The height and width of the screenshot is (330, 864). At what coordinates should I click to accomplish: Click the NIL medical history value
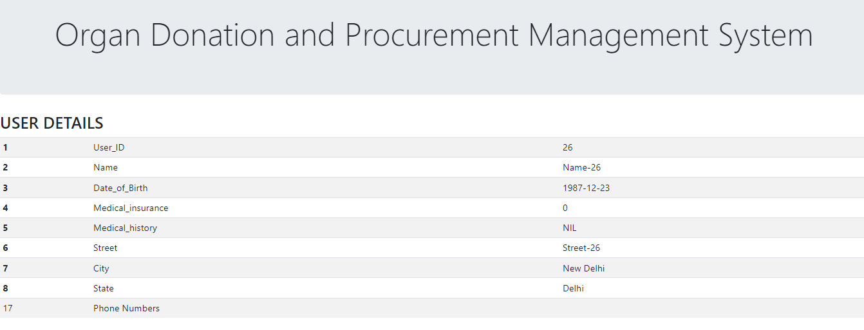570,228
